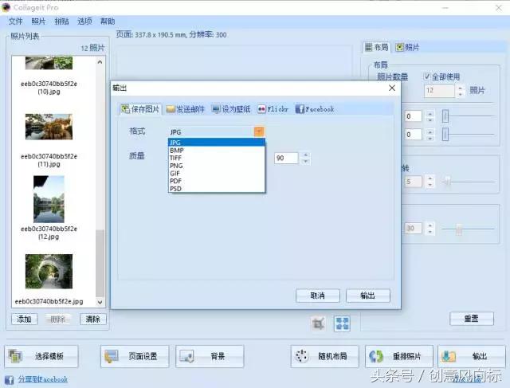Select thumbnail eeb0c30740bb5f2e (11).jpg

pos(49,127)
